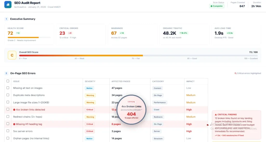The image size is (266, 142).
Task: Click the Executive Summary section heading
Action: [23, 19]
